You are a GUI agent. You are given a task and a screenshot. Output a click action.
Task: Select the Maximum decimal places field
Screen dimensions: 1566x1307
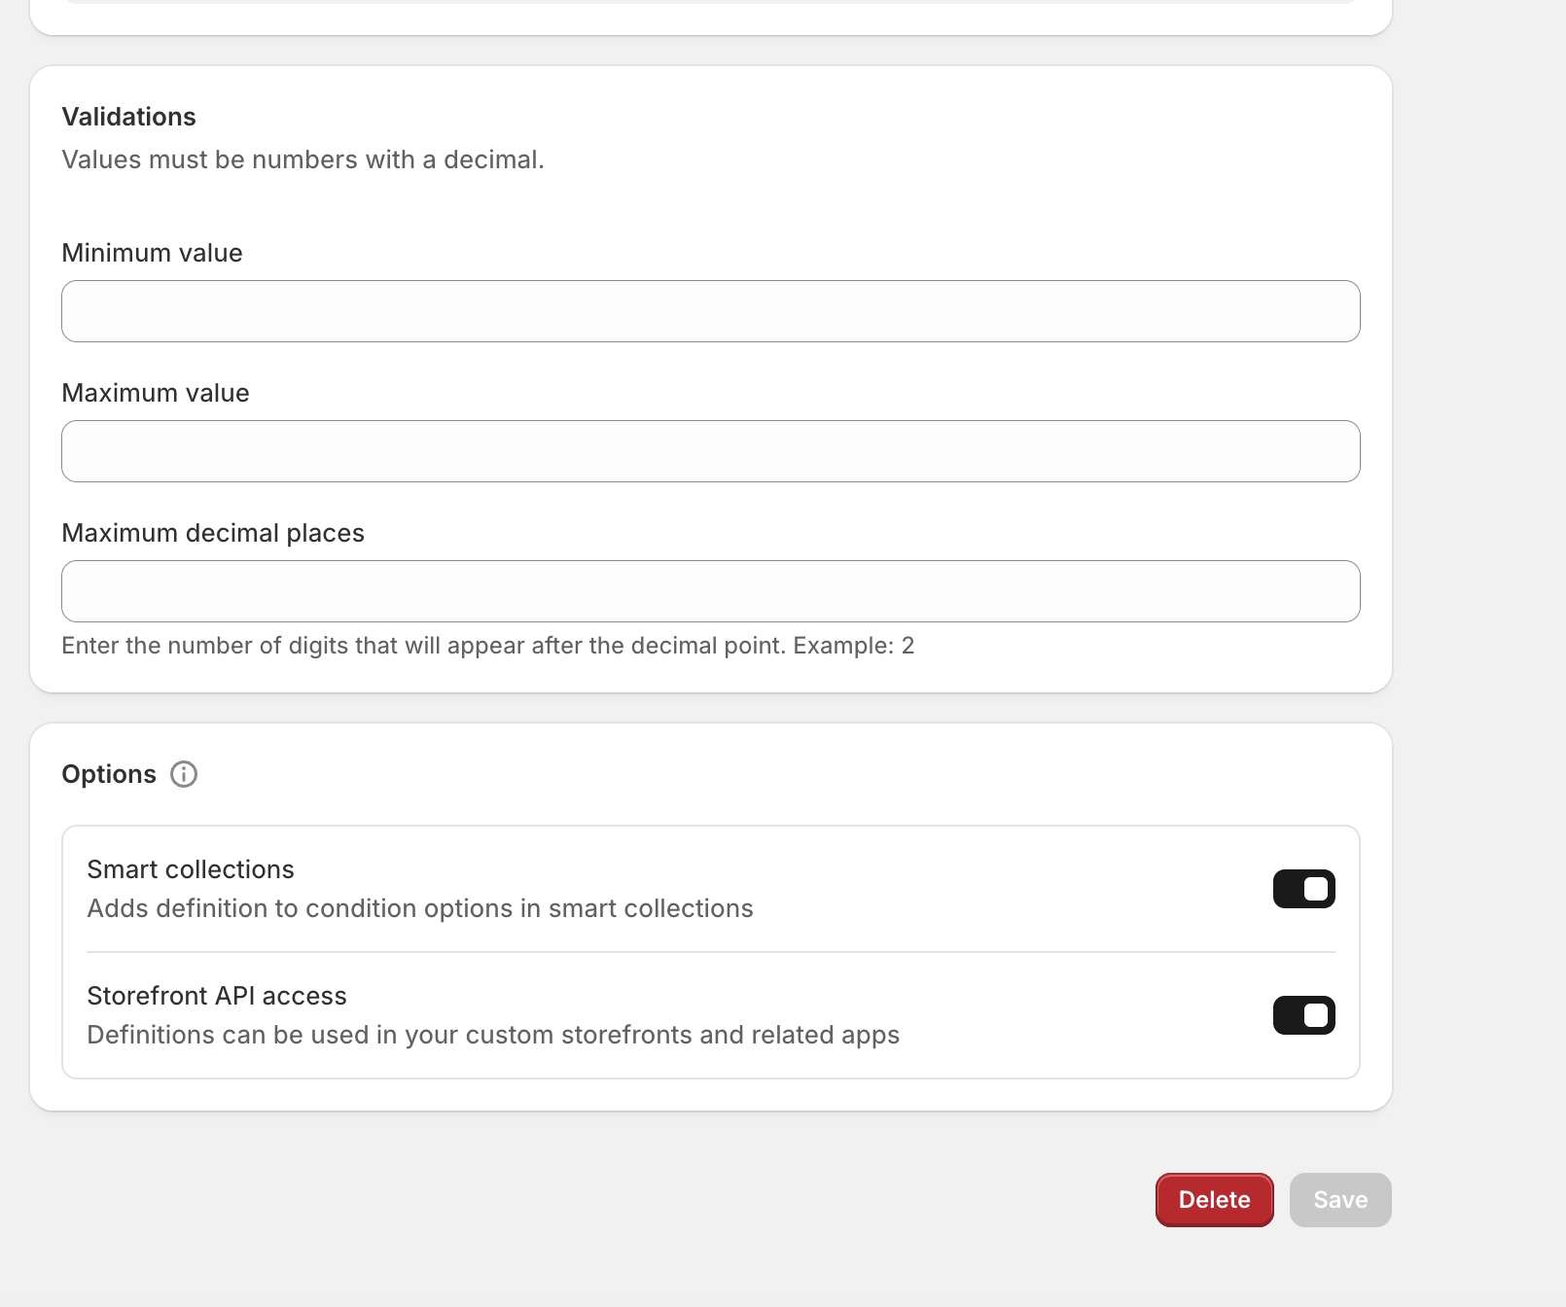point(710,591)
